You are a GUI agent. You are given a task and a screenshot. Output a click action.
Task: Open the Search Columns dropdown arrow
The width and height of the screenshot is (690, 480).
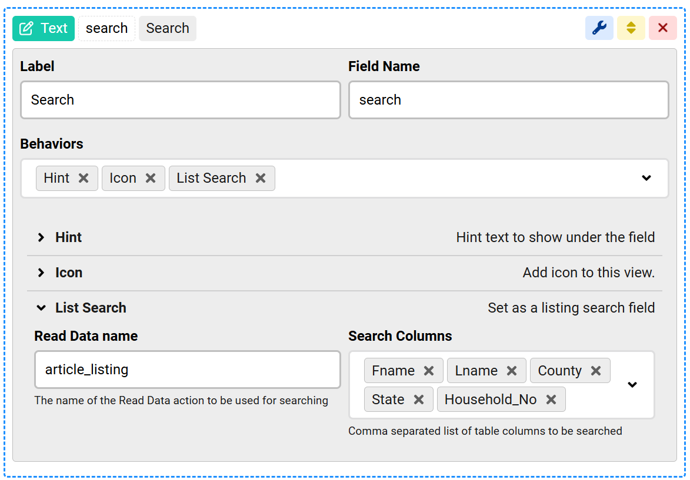click(632, 385)
